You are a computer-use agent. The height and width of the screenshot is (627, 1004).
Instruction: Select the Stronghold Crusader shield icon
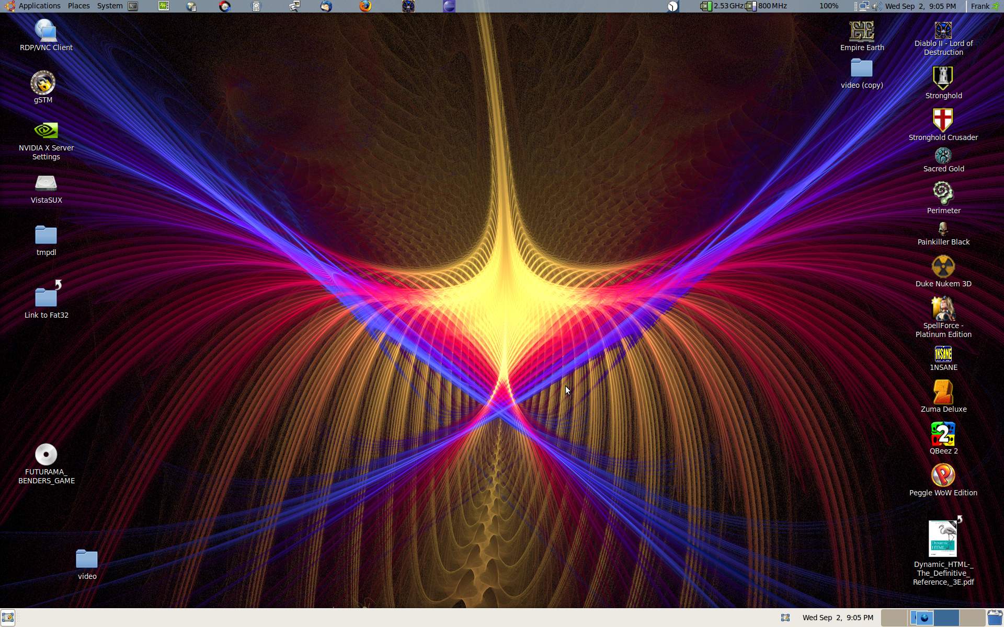(x=943, y=125)
